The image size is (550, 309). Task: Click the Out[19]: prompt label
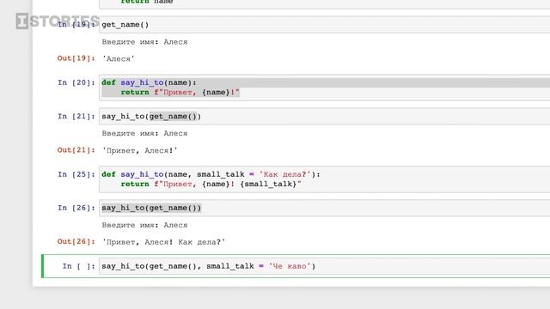76,58
